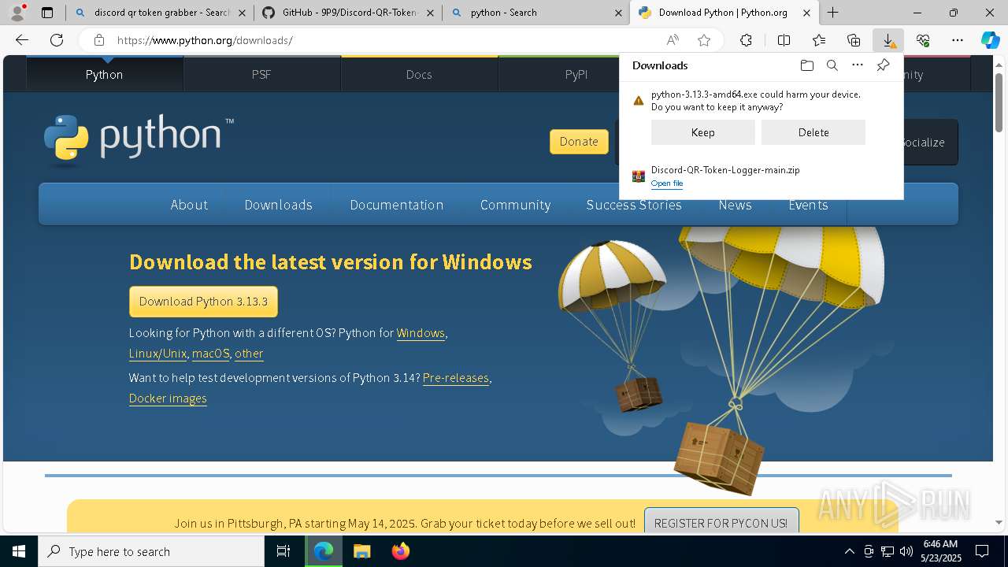1008x567 pixels.
Task: Click the taskbar search box
Action: [151, 551]
